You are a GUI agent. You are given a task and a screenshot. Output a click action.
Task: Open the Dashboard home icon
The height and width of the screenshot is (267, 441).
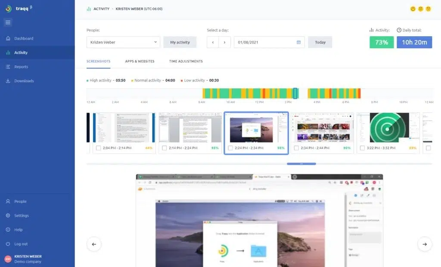coord(8,38)
